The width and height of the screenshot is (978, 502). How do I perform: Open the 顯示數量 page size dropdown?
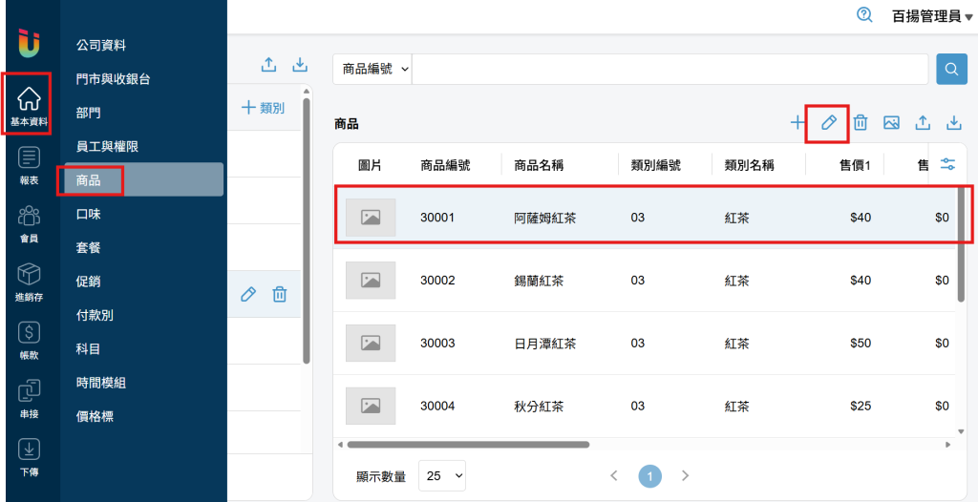441,475
